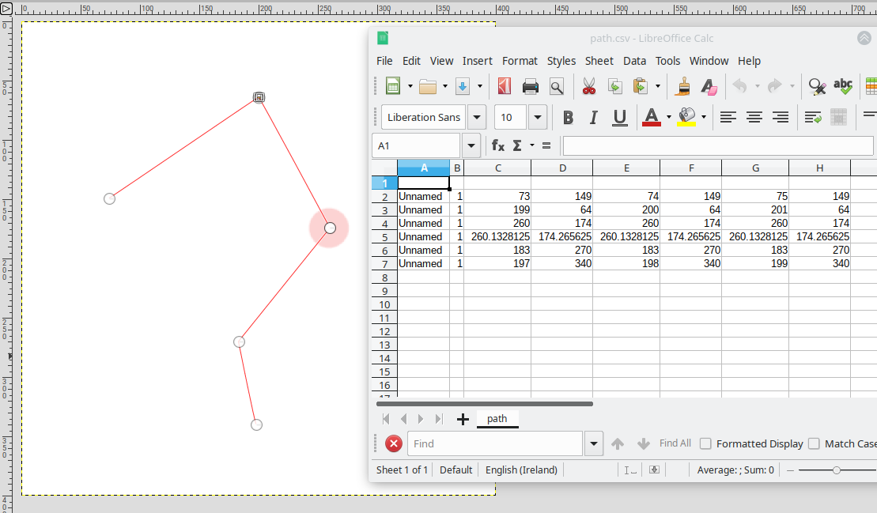Open the font color dropdown arrow
This screenshot has width=877, height=513.
[x=669, y=117]
